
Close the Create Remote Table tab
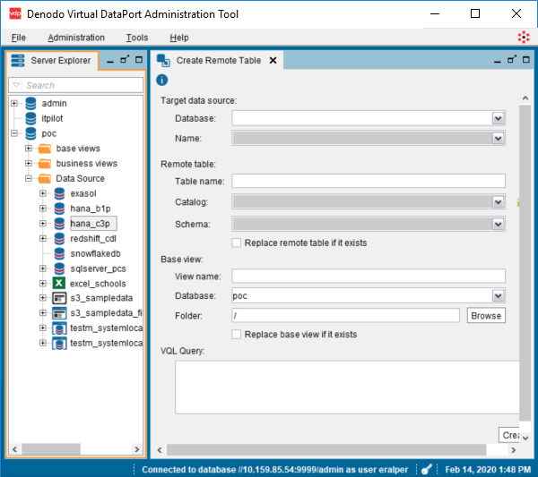point(273,61)
